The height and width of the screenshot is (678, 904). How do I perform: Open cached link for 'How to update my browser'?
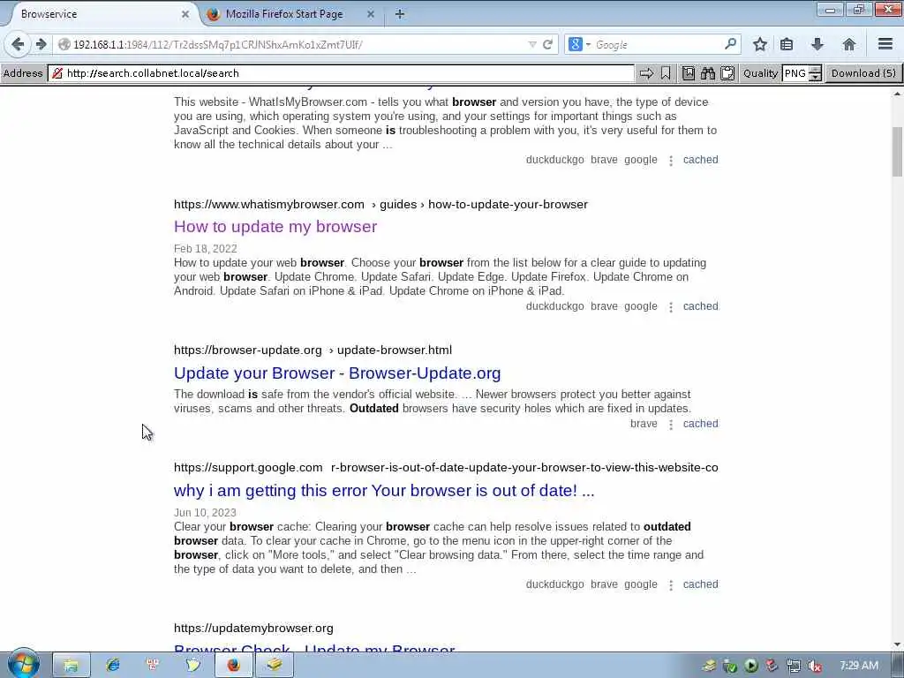(700, 306)
